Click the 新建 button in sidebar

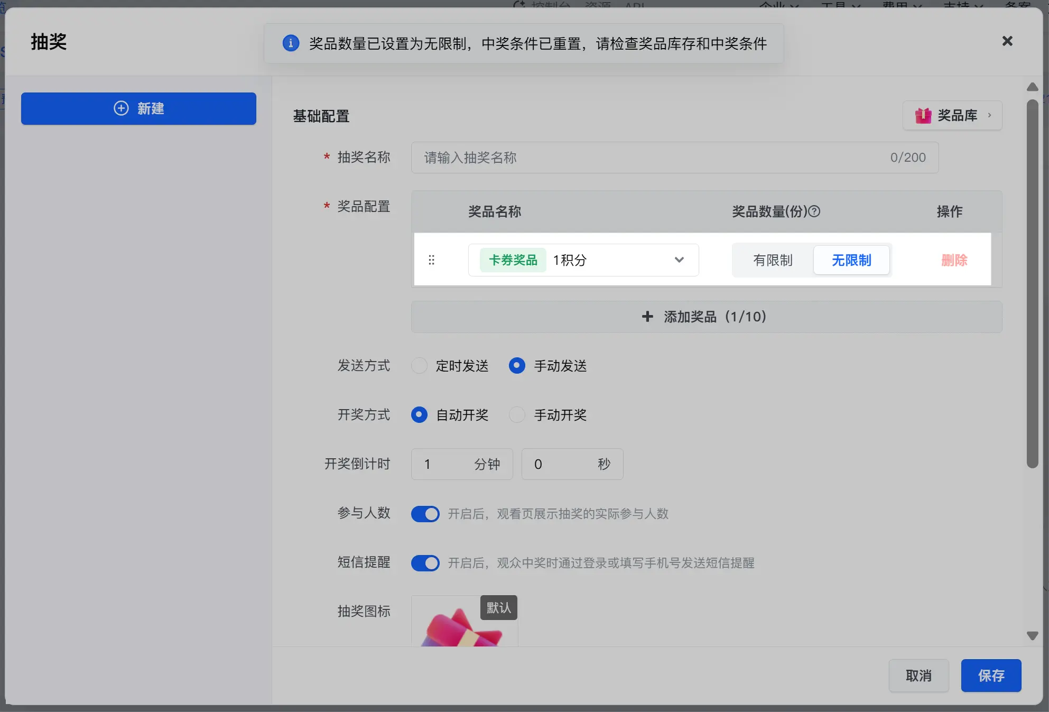pos(138,108)
